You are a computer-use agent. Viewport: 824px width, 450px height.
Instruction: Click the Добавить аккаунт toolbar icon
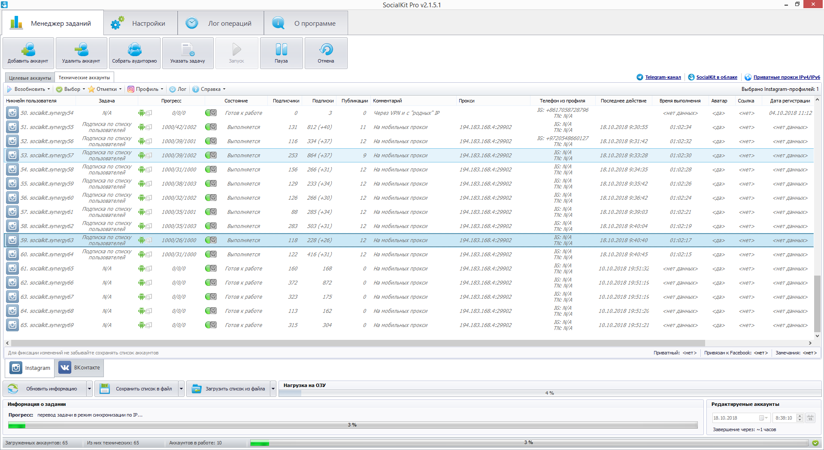(x=28, y=50)
